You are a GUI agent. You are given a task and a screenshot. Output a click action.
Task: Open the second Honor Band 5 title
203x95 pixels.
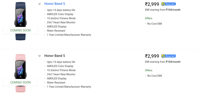click(x=55, y=56)
